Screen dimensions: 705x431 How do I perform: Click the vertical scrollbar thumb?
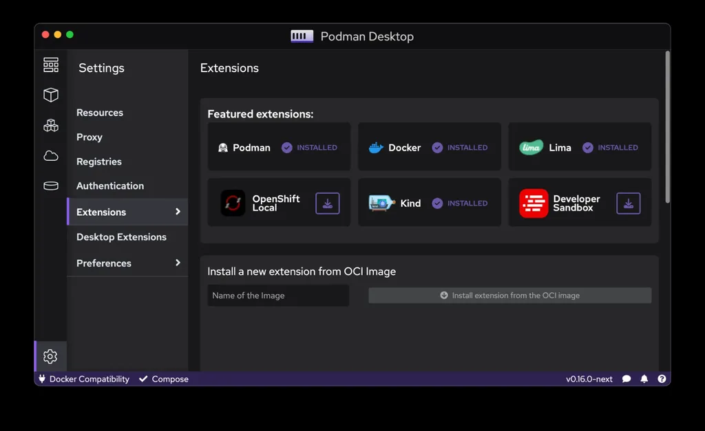click(x=668, y=127)
